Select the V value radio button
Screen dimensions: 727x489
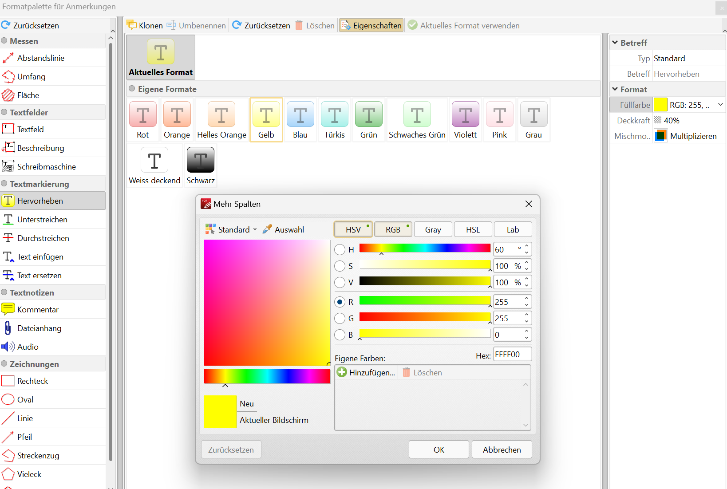[340, 283]
